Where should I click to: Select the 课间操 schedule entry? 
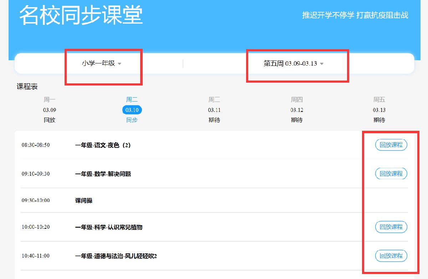point(84,201)
